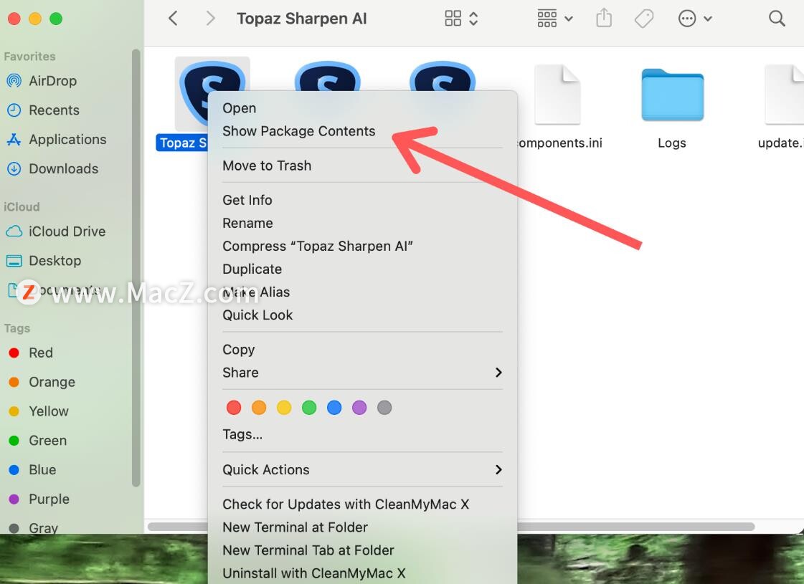This screenshot has width=804, height=584.
Task: Go back using the Finder back arrow
Action: tap(174, 19)
